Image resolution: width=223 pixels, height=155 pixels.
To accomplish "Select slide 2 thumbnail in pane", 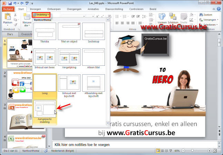I will pyautogui.click(x=20, y=85).
